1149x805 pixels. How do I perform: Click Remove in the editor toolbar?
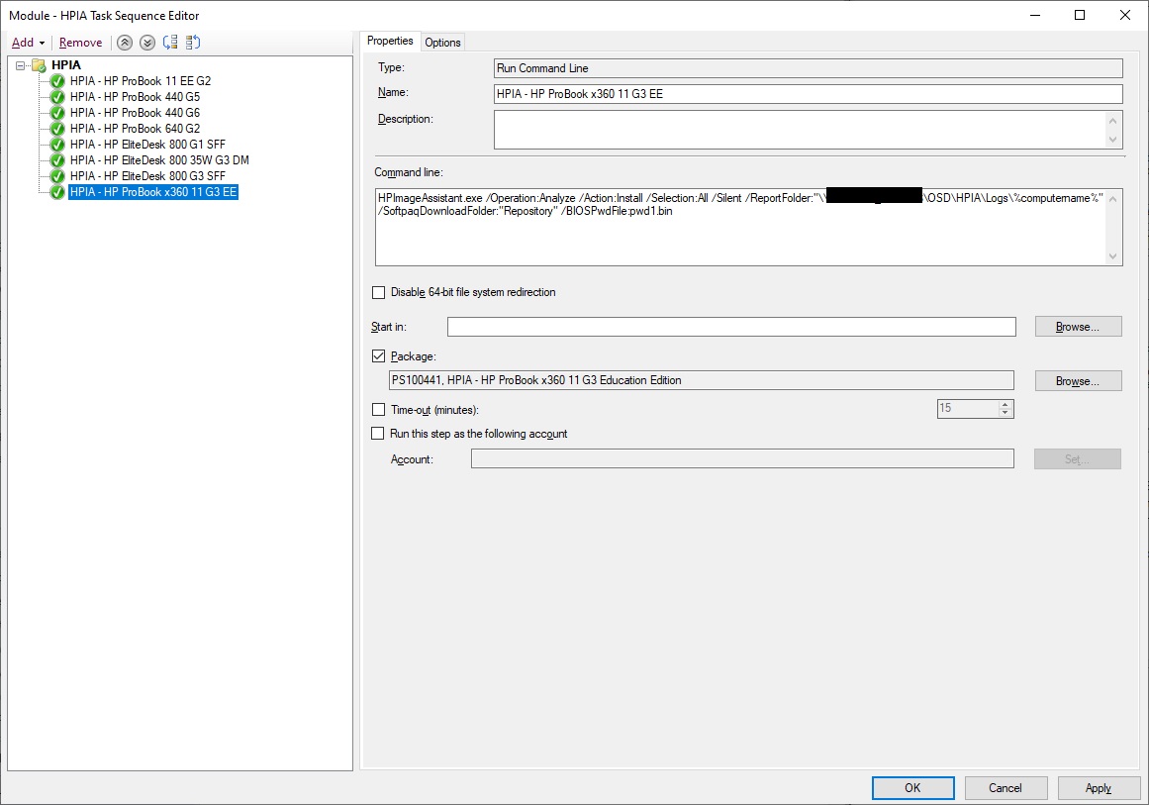click(x=81, y=42)
